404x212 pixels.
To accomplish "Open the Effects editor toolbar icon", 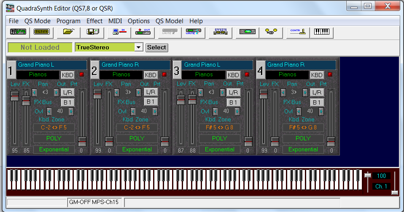I will (x=220, y=32).
